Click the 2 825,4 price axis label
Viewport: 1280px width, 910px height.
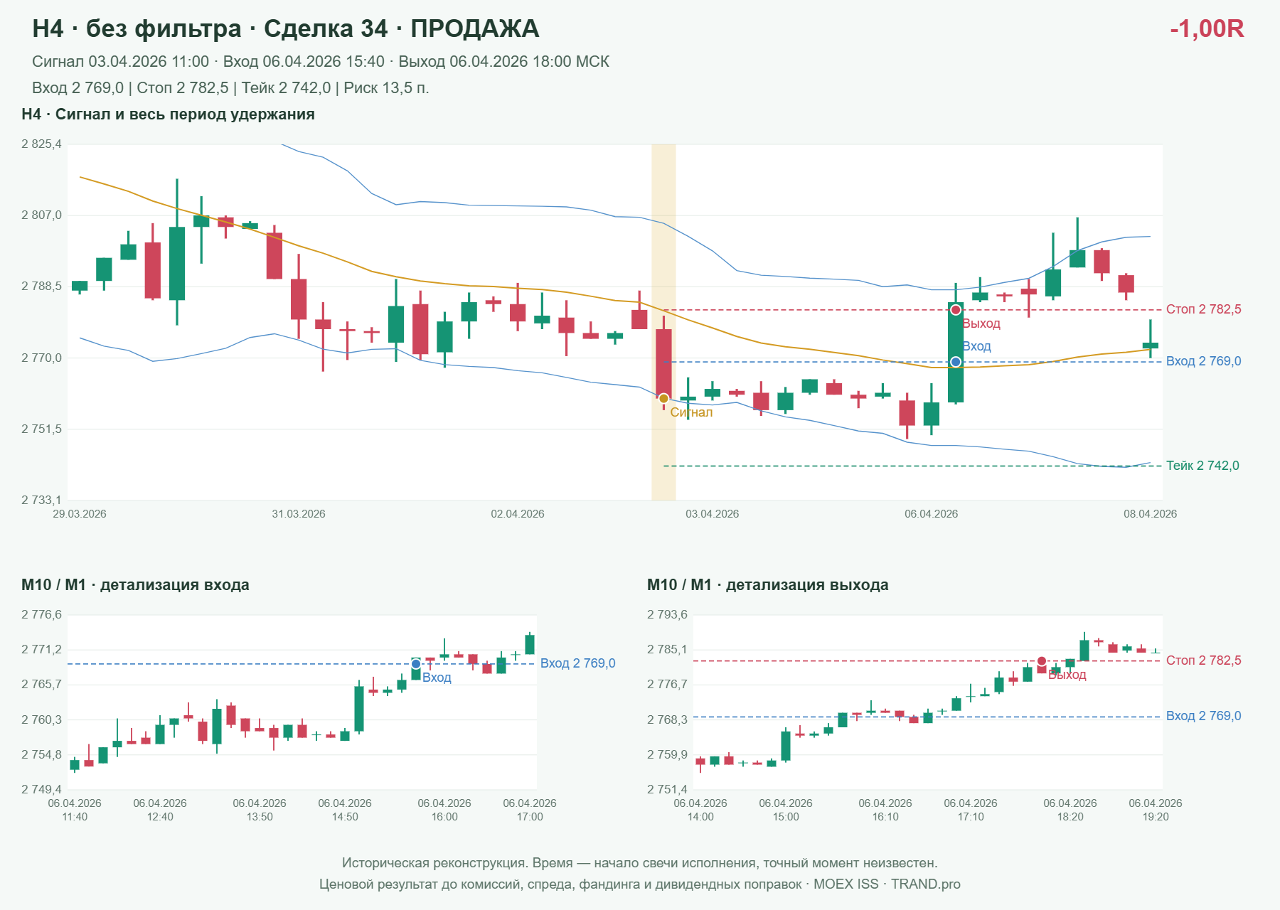41,144
